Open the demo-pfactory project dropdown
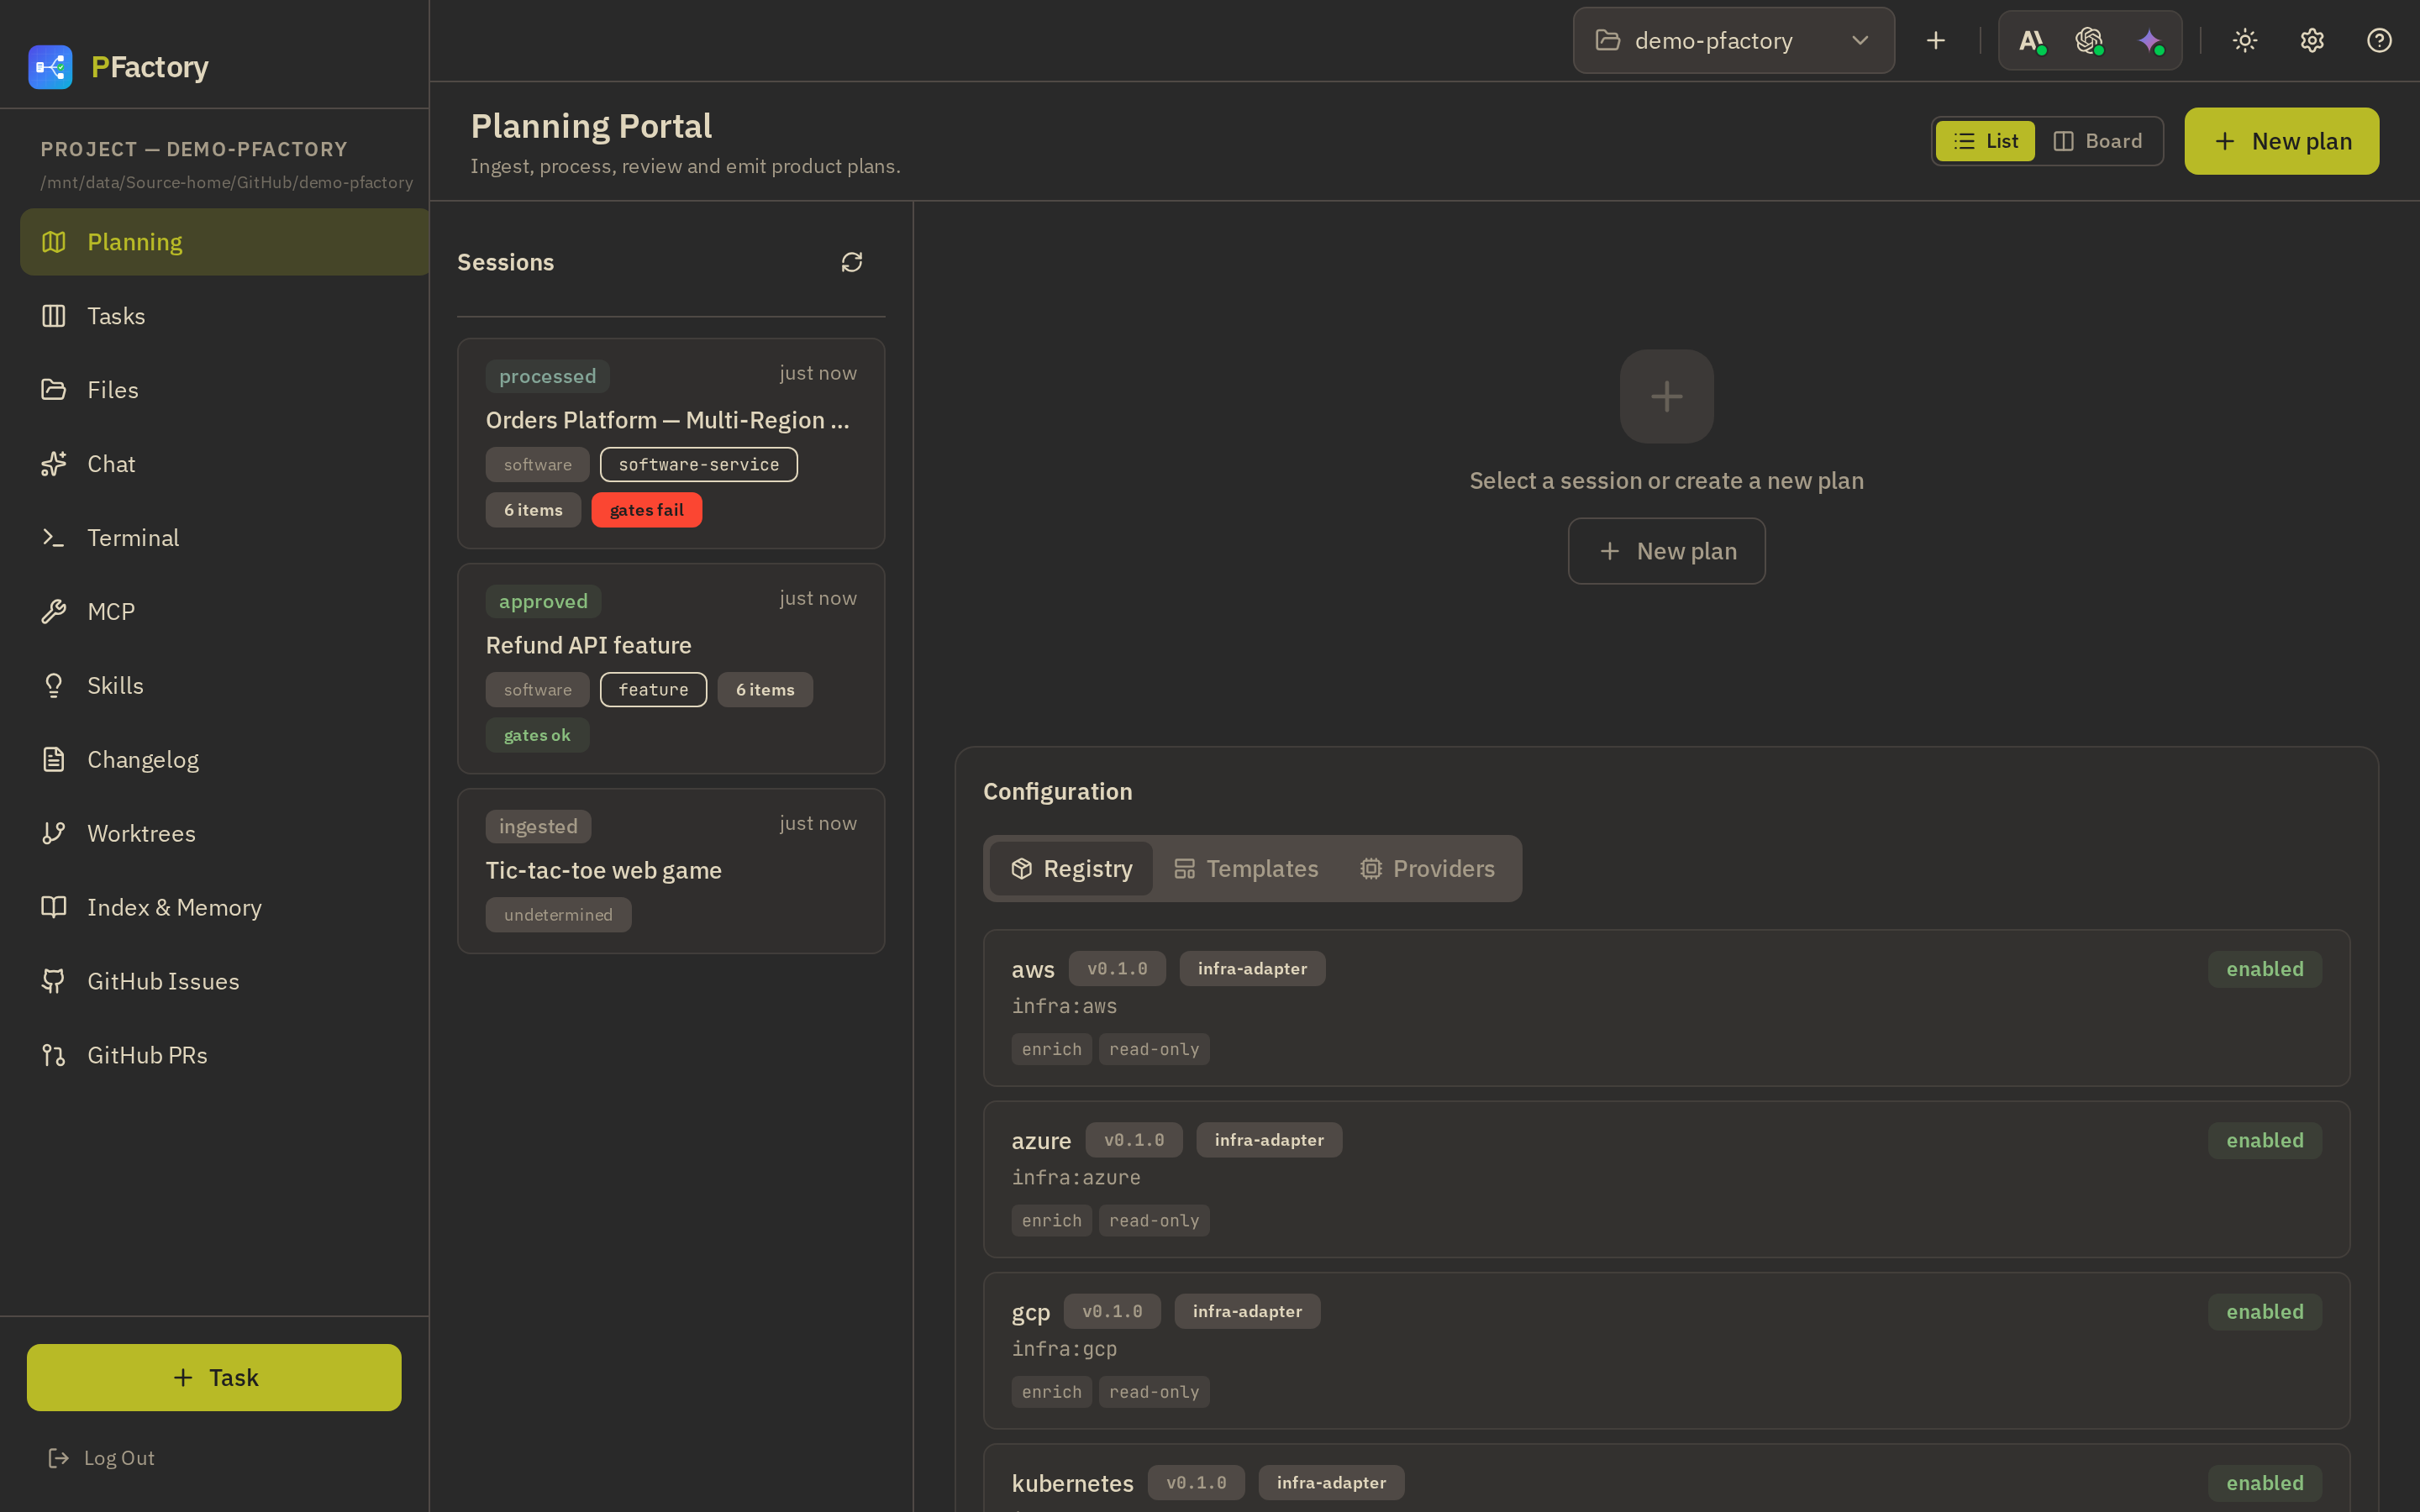Image resolution: width=2420 pixels, height=1512 pixels. 1733,40
